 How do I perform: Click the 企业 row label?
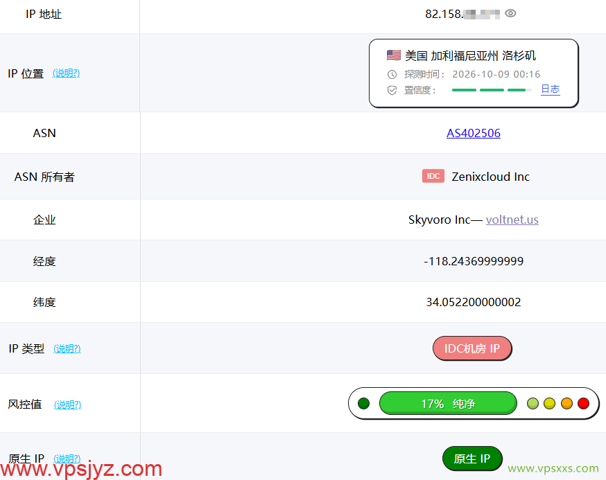pos(44,220)
